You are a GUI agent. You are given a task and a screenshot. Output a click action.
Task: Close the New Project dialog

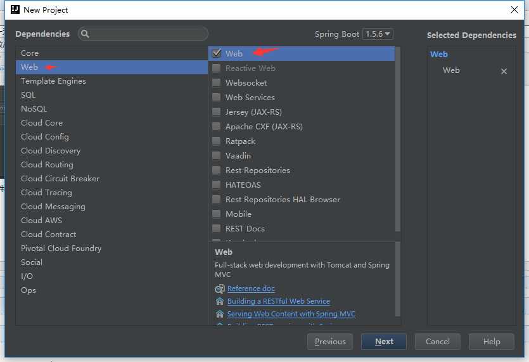coord(514,10)
